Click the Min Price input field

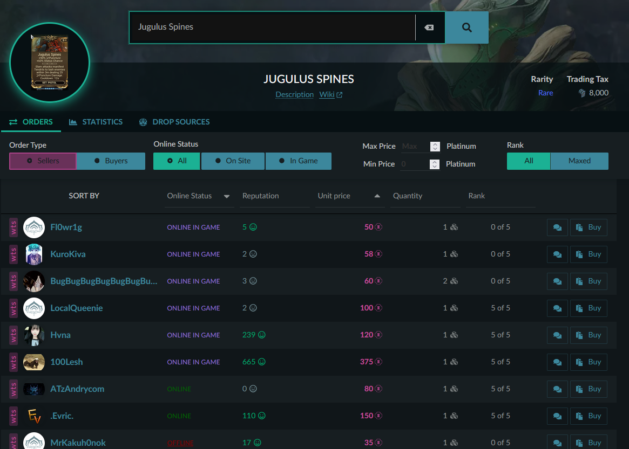click(414, 164)
